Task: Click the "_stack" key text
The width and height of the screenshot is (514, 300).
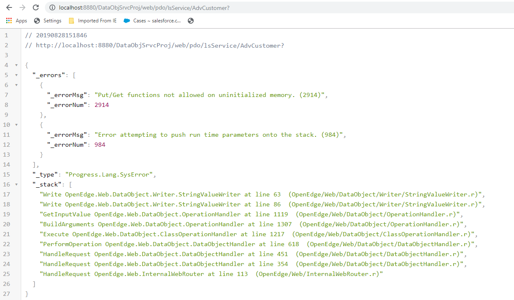Action: pos(47,184)
